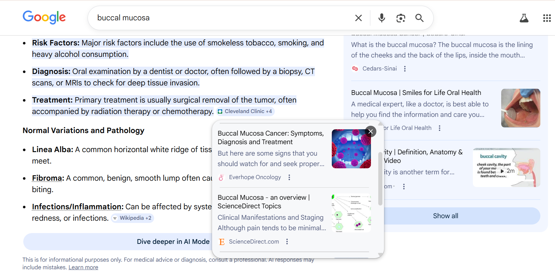The height and width of the screenshot is (275, 555).
Task: Open the ScienceDirect diagram thumbnail
Action: (351, 213)
